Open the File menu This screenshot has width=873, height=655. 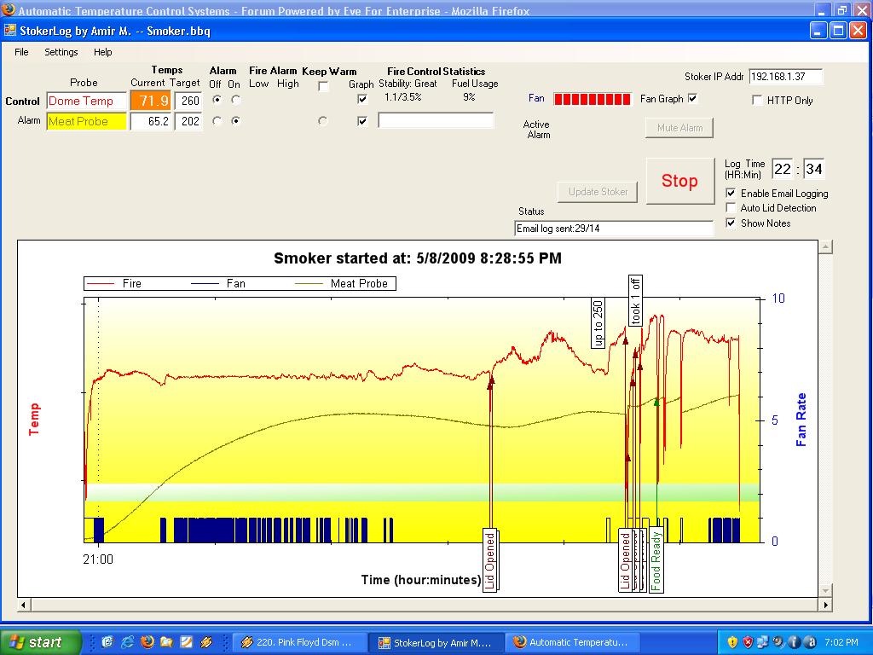(21, 52)
